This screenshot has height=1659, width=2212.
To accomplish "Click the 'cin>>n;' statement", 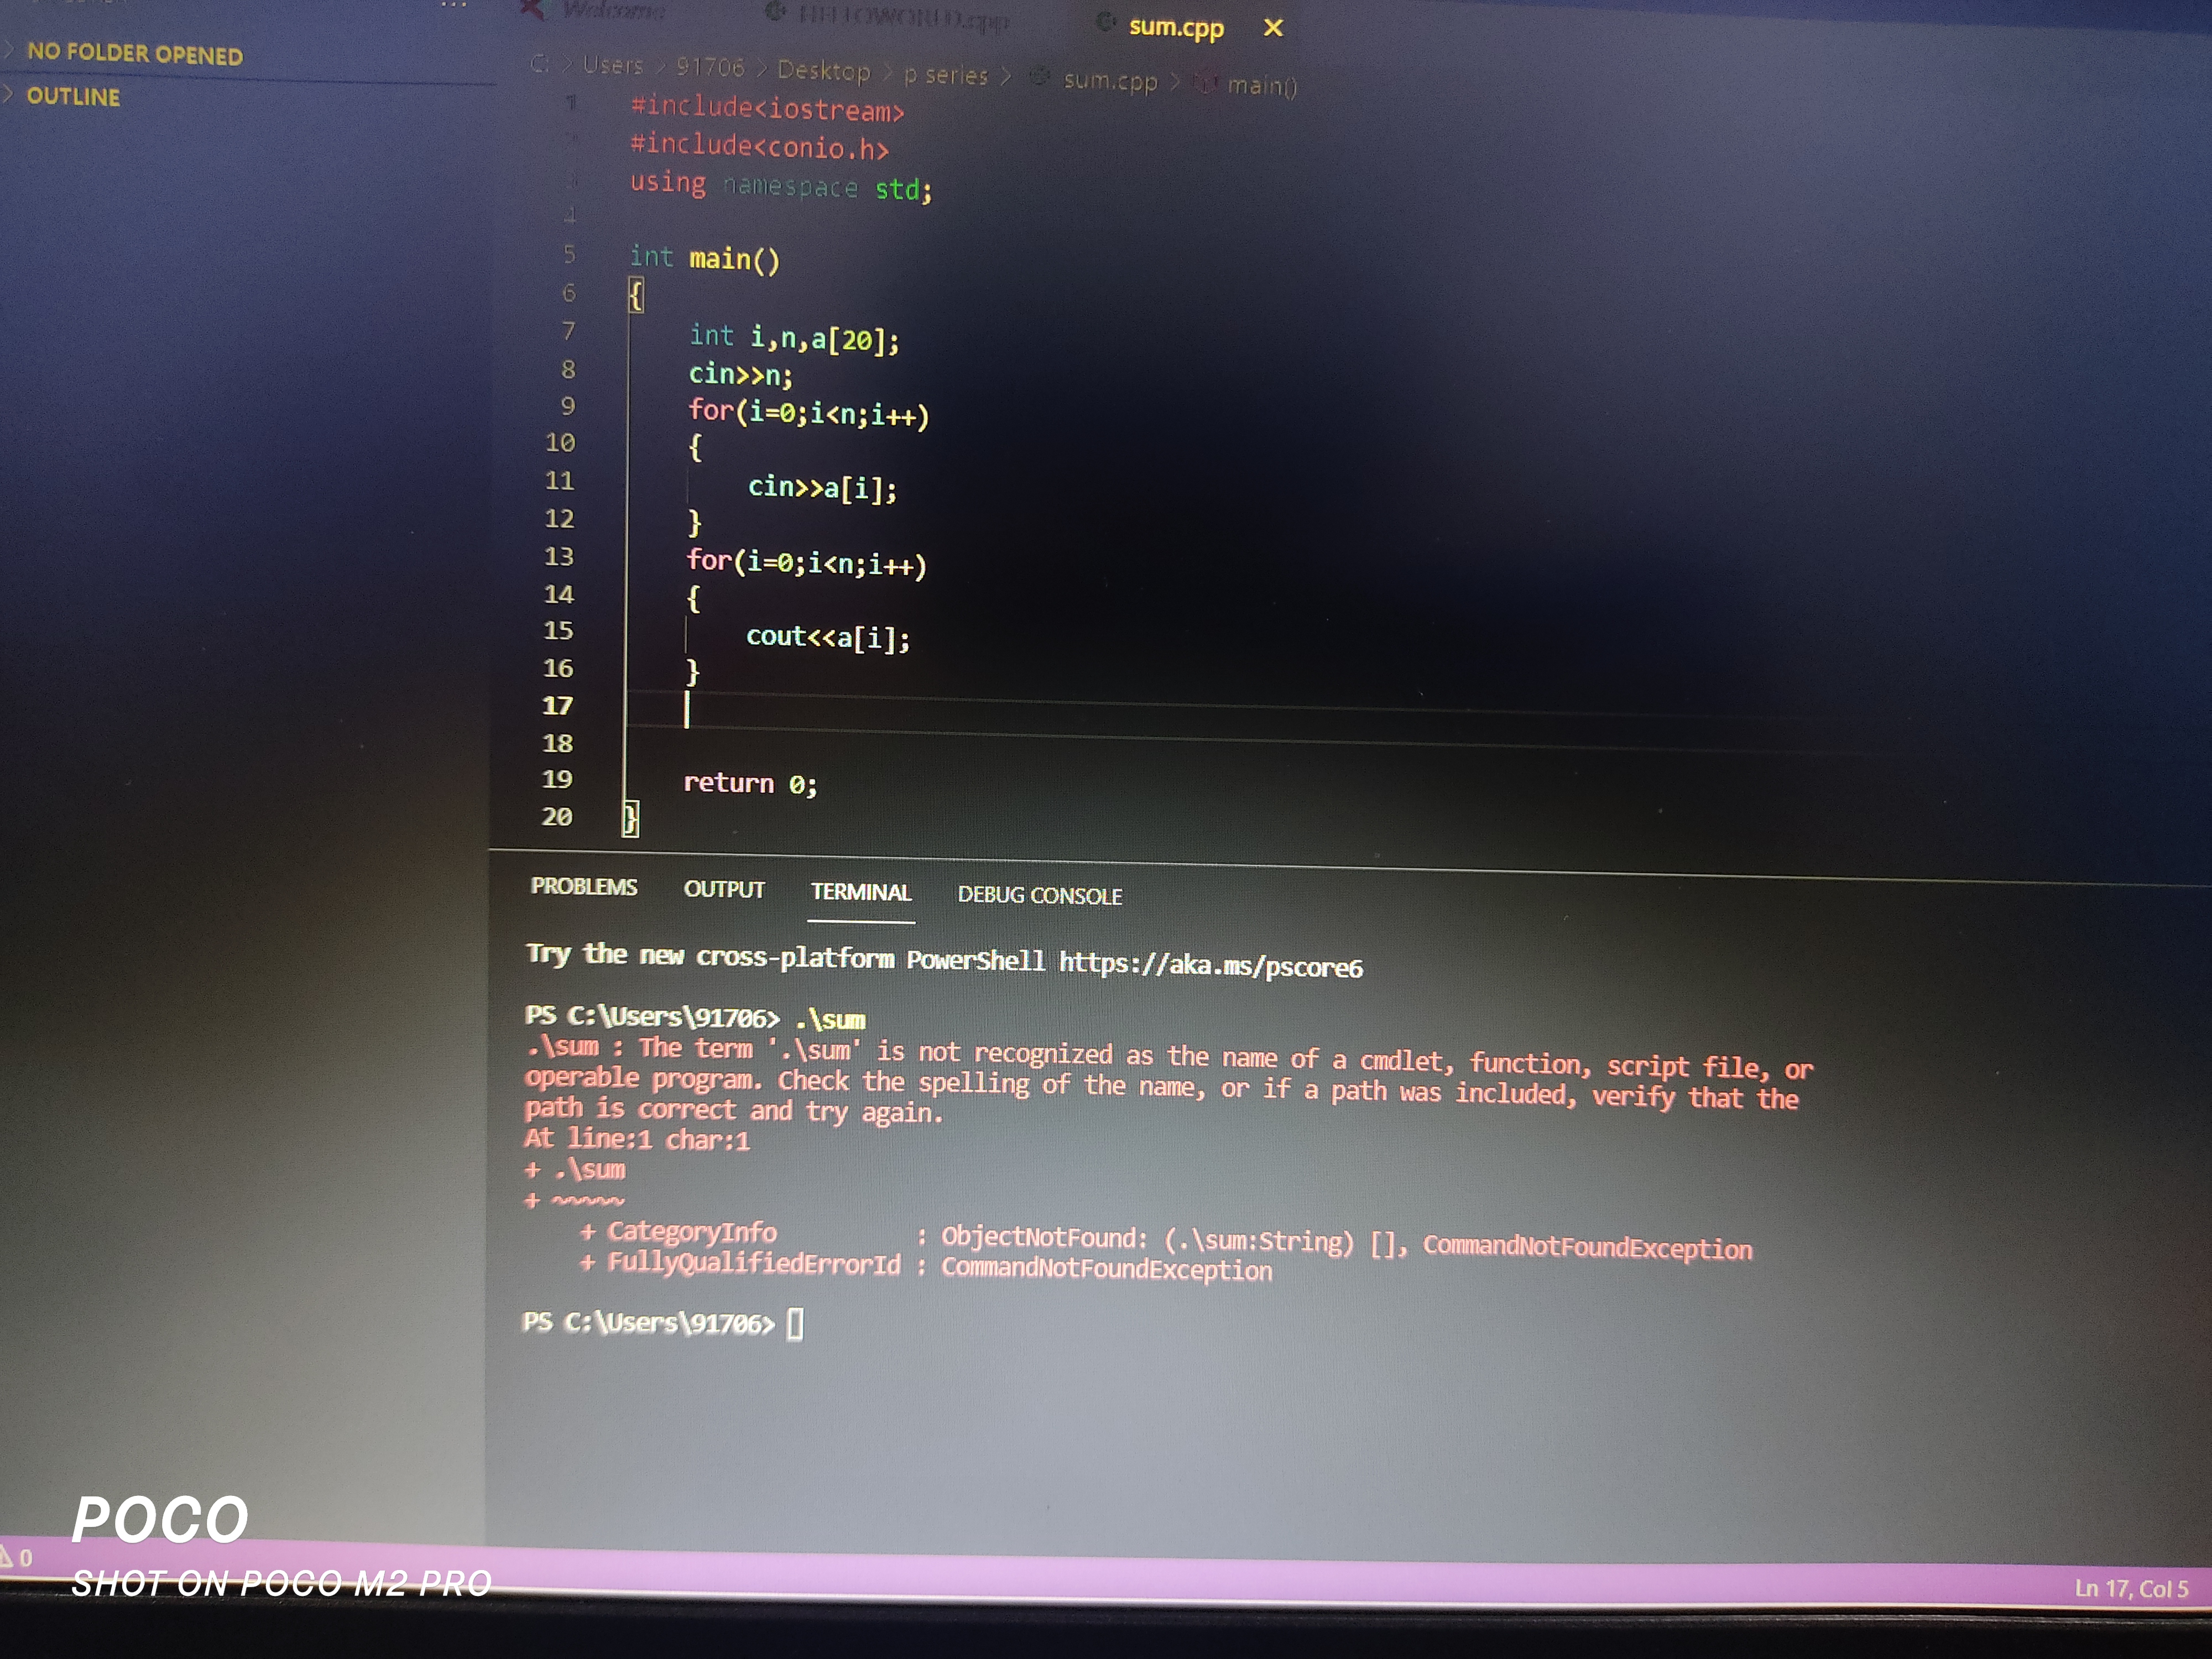I will 741,374.
